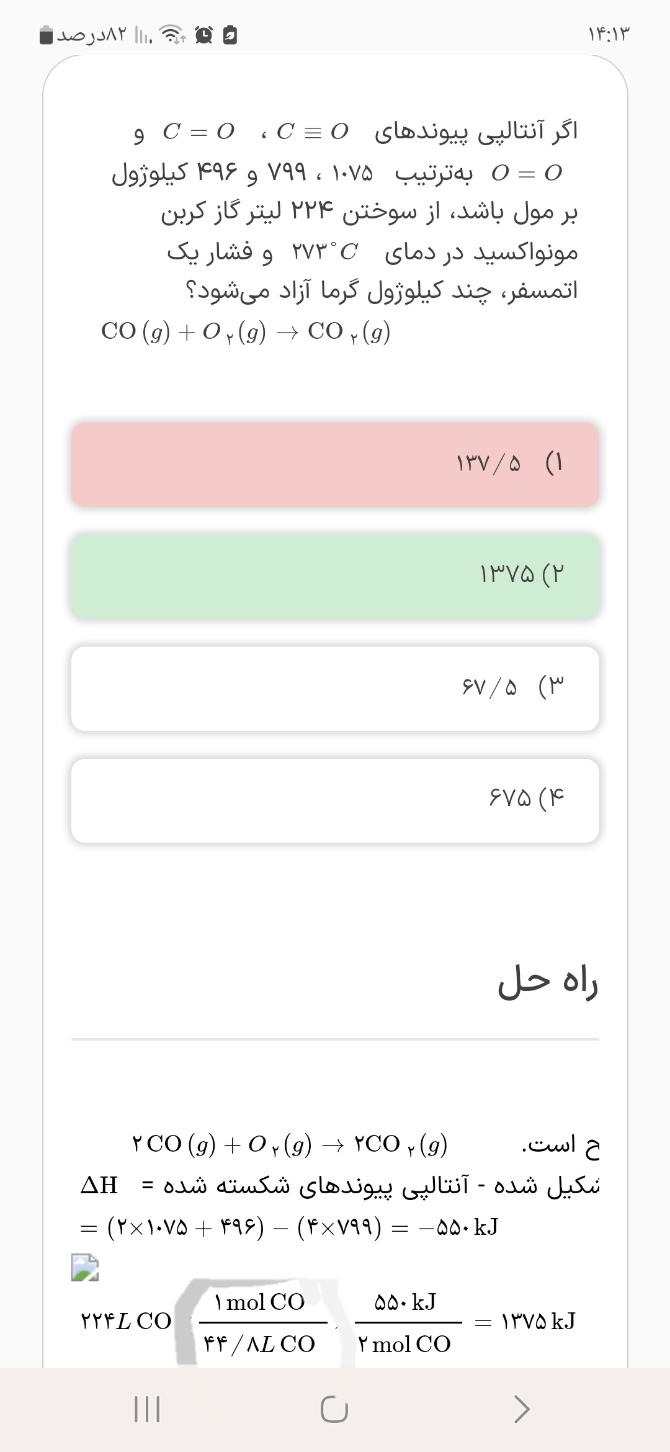Open the recent apps navigation button

point(147,1409)
